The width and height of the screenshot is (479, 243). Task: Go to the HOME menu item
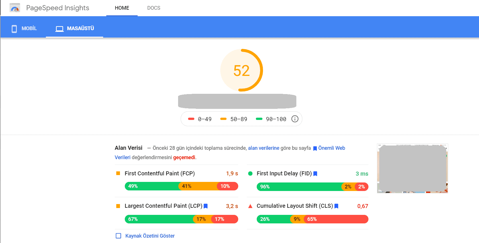click(122, 8)
